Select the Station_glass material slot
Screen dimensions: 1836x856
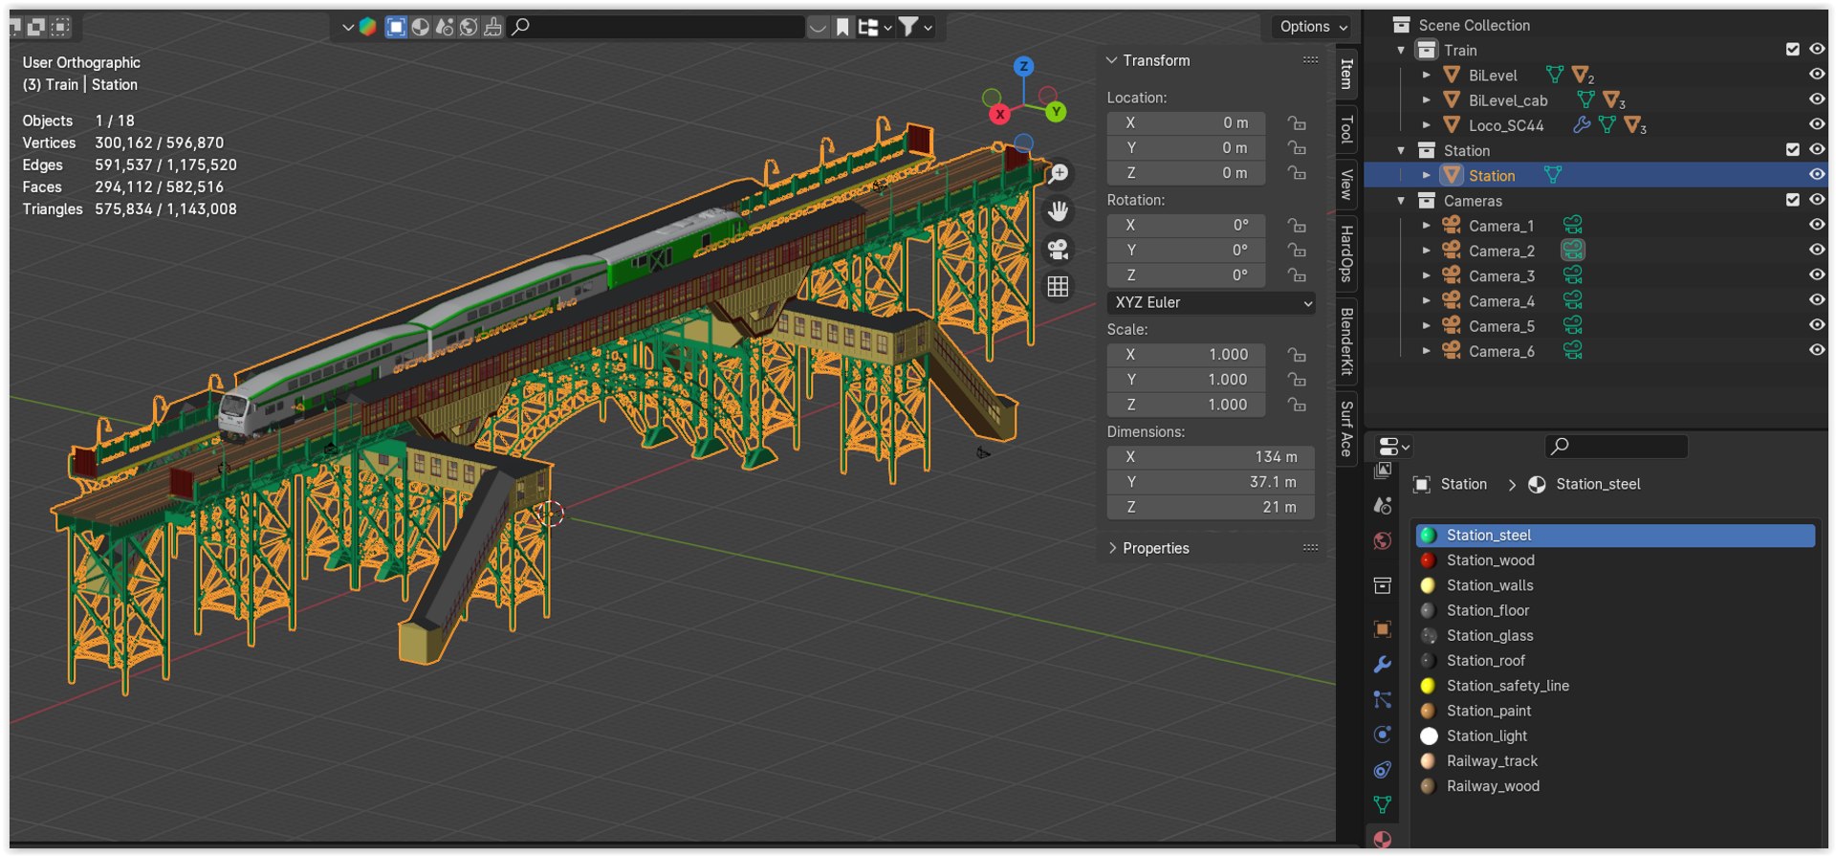pyautogui.click(x=1615, y=636)
